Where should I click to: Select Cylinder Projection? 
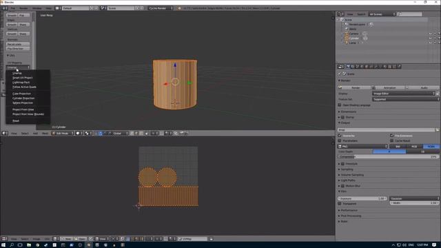(x=23, y=98)
